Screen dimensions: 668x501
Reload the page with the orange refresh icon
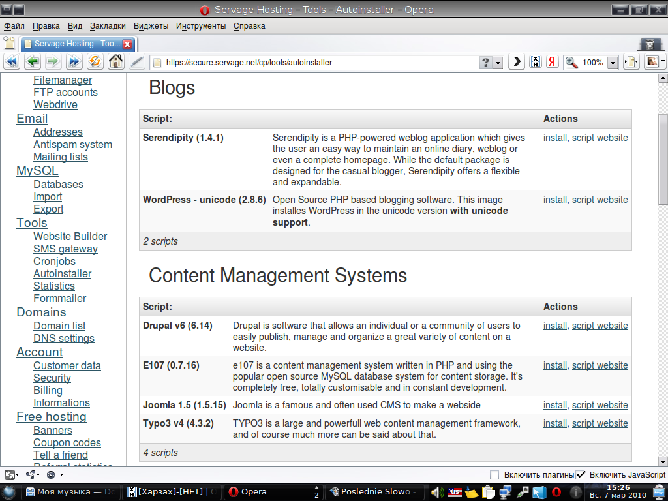[x=95, y=62]
